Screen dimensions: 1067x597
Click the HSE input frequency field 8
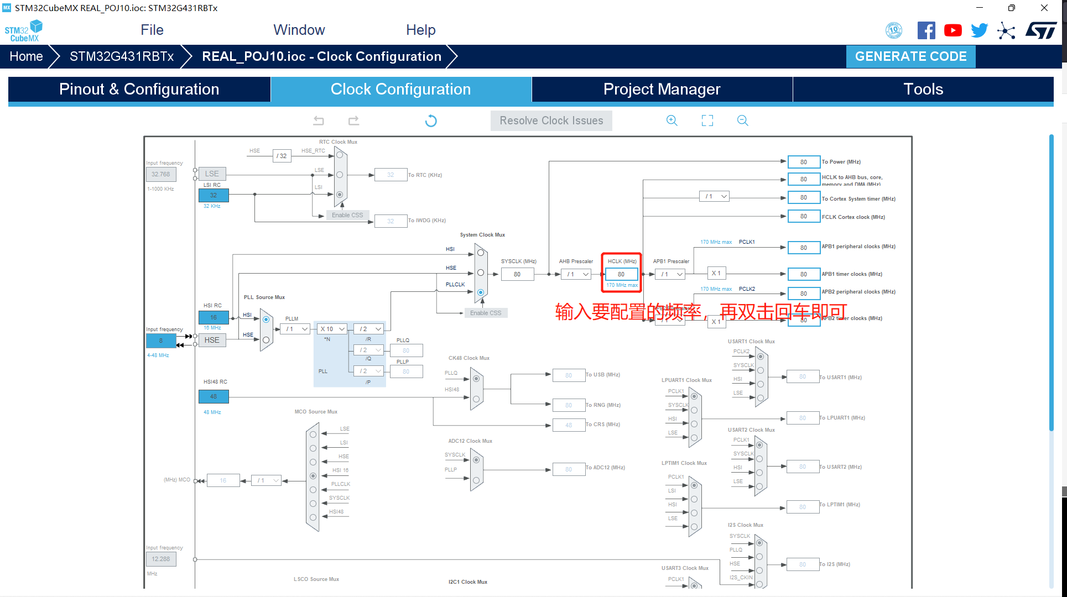[161, 341]
